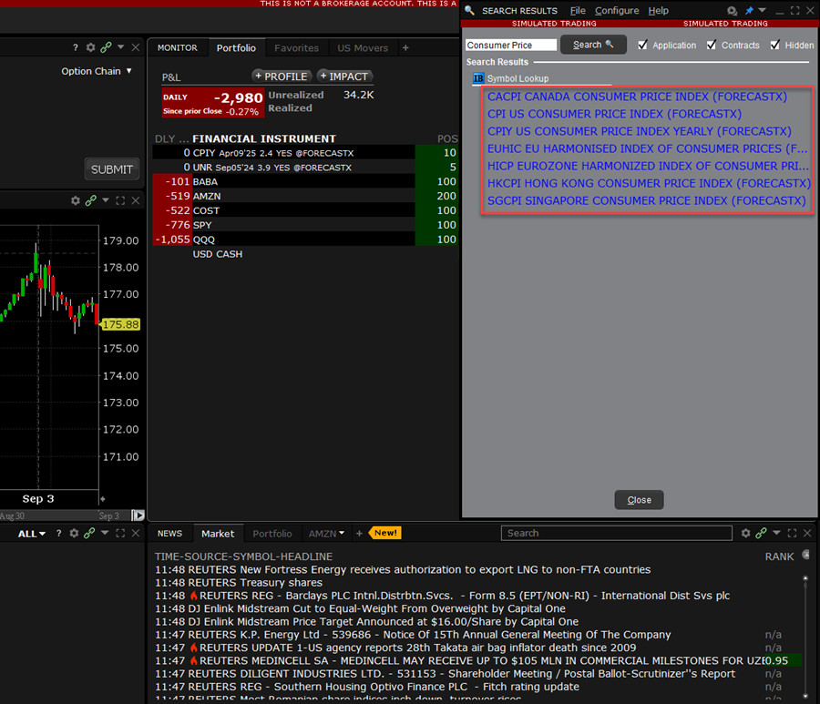
Task: Open HKCPI Hong Kong Consumer Price Index result
Action: pyautogui.click(x=649, y=183)
